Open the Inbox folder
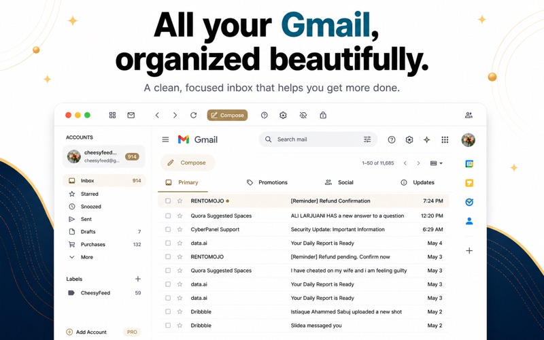Screen dimensions: 544x340 (x=105, y=181)
